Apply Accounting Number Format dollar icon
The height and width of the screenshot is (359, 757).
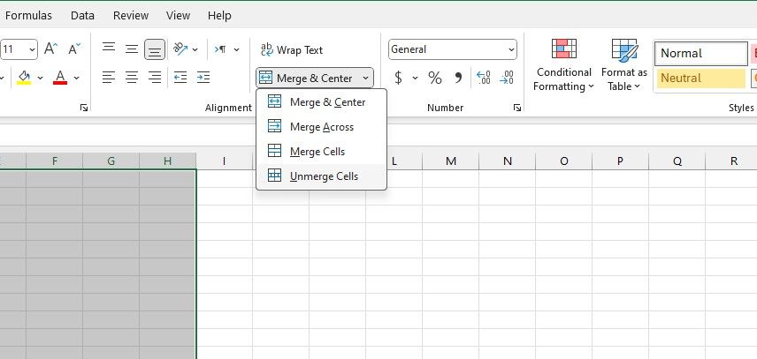click(398, 78)
